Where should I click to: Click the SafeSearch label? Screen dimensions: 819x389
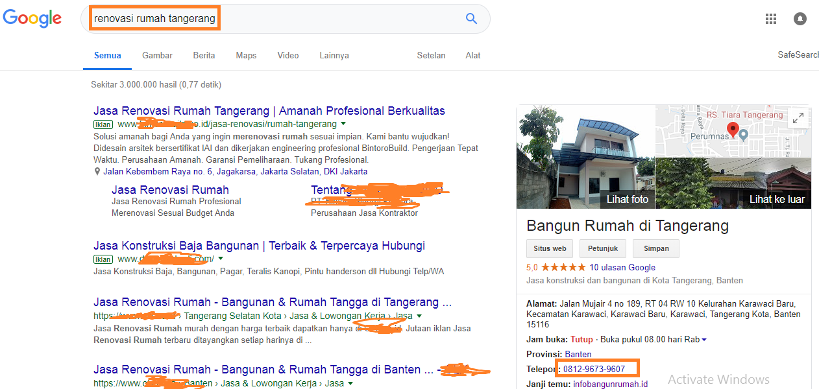tap(798, 55)
